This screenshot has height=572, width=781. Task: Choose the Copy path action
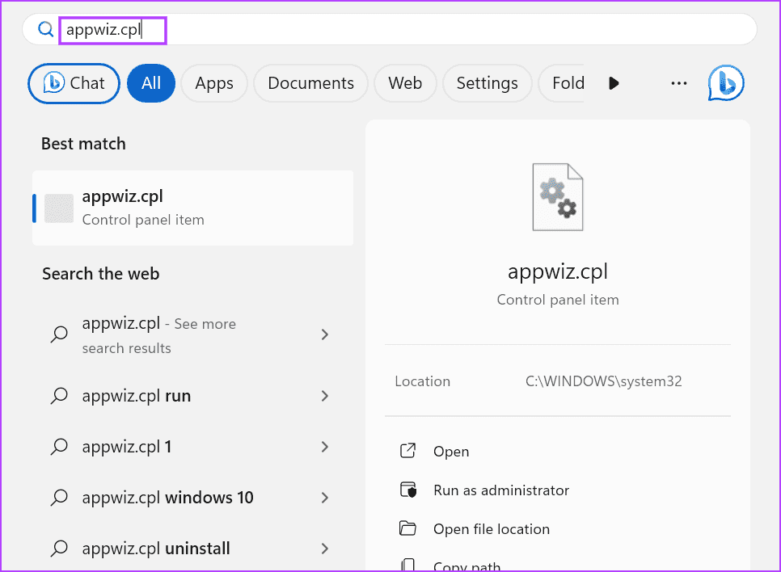point(466,566)
